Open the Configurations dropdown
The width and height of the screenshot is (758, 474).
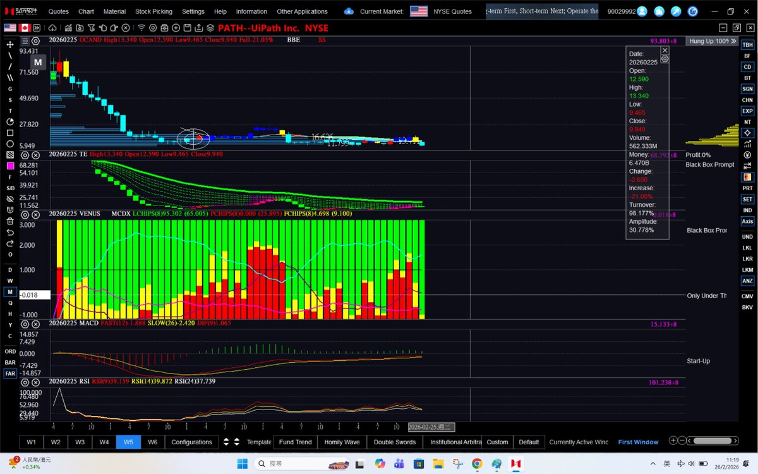191,442
